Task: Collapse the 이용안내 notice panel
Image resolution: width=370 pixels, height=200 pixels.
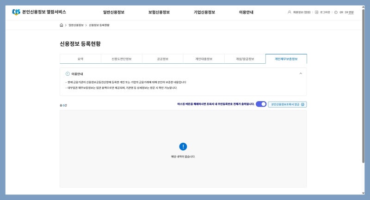Action: click(301, 73)
